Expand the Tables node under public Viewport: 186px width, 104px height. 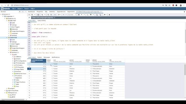(13, 80)
